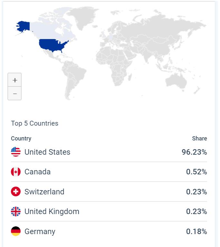220x247 pixels.
Task: Click the United Kingdom flag icon
Action: click(x=16, y=212)
